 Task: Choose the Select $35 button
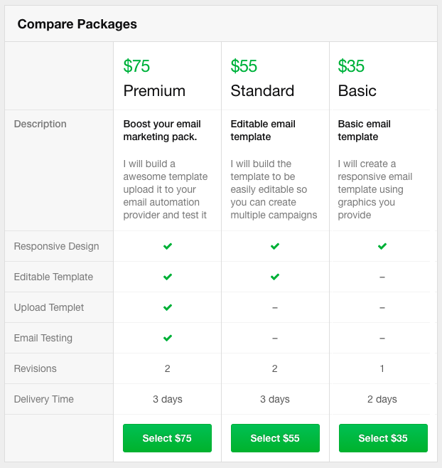pos(383,438)
